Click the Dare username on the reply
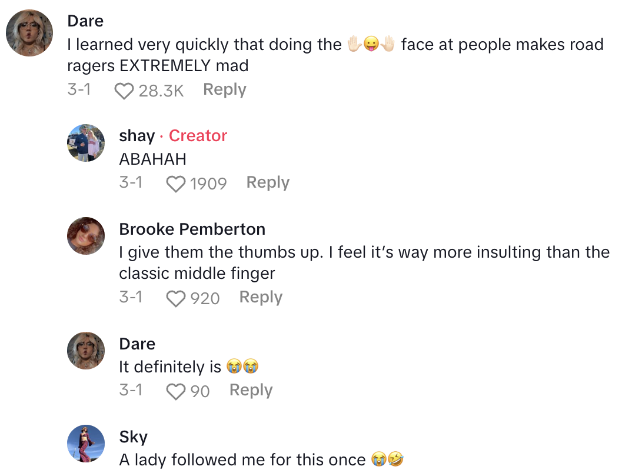Image resolution: width=632 pixels, height=473 pixels. [137, 344]
